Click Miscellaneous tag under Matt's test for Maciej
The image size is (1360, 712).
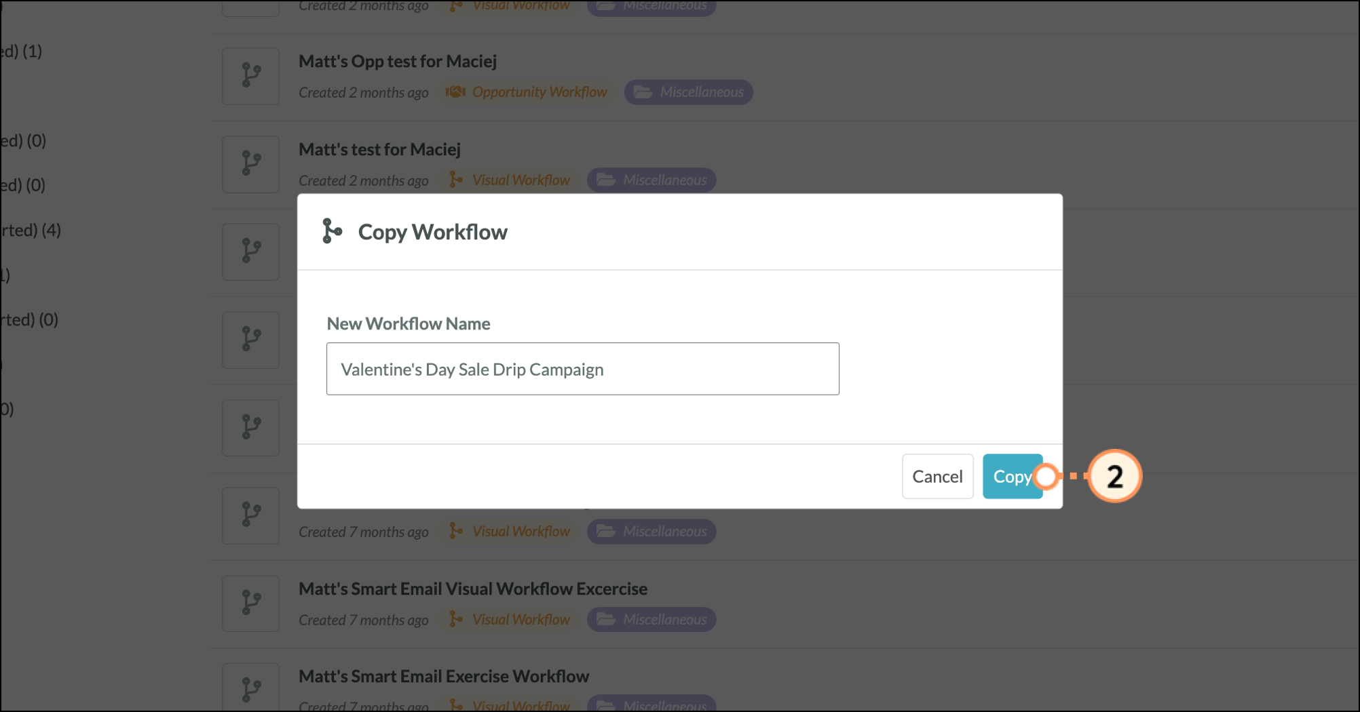651,180
